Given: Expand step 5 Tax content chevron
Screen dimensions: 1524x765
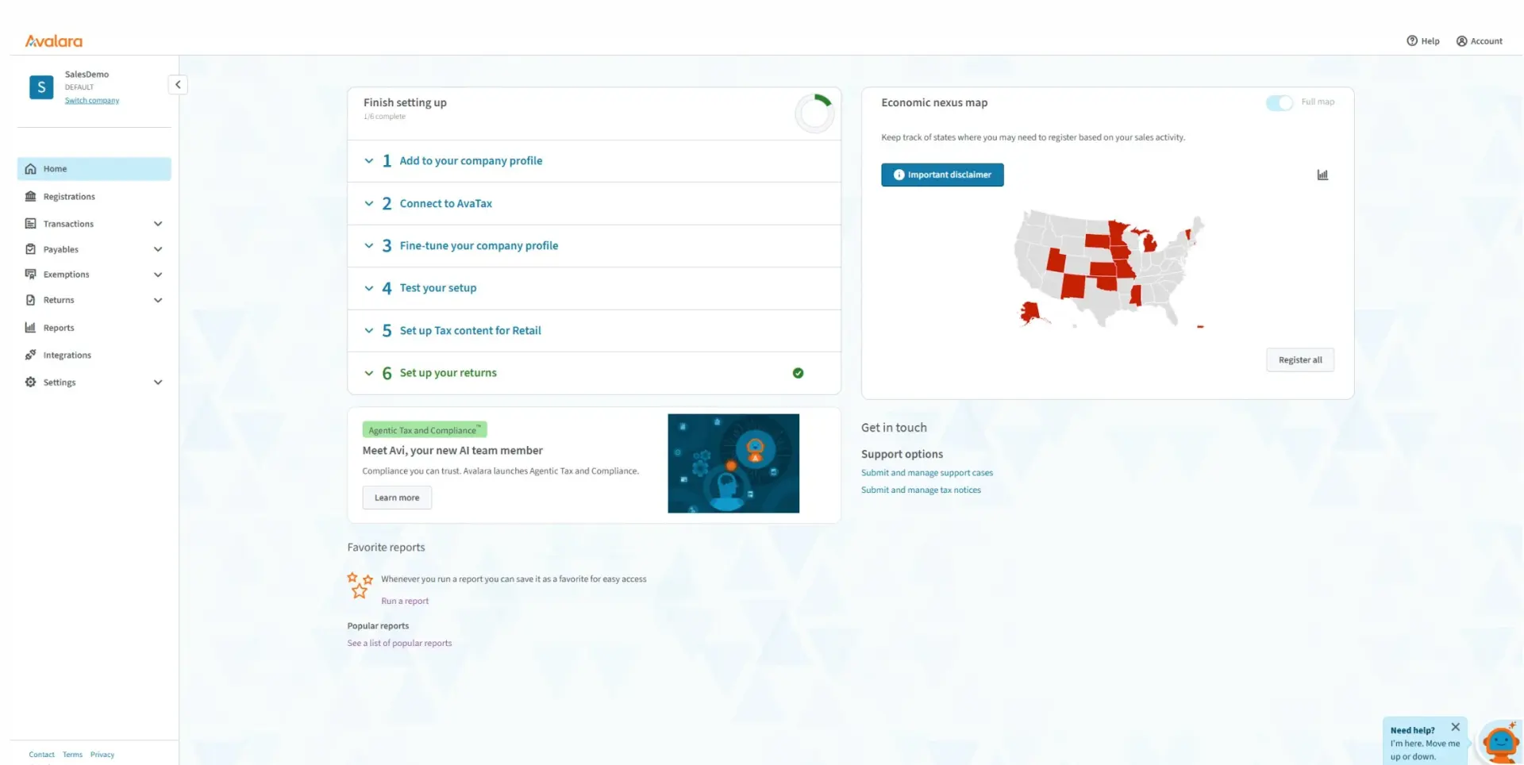Looking at the screenshot, I should (368, 330).
